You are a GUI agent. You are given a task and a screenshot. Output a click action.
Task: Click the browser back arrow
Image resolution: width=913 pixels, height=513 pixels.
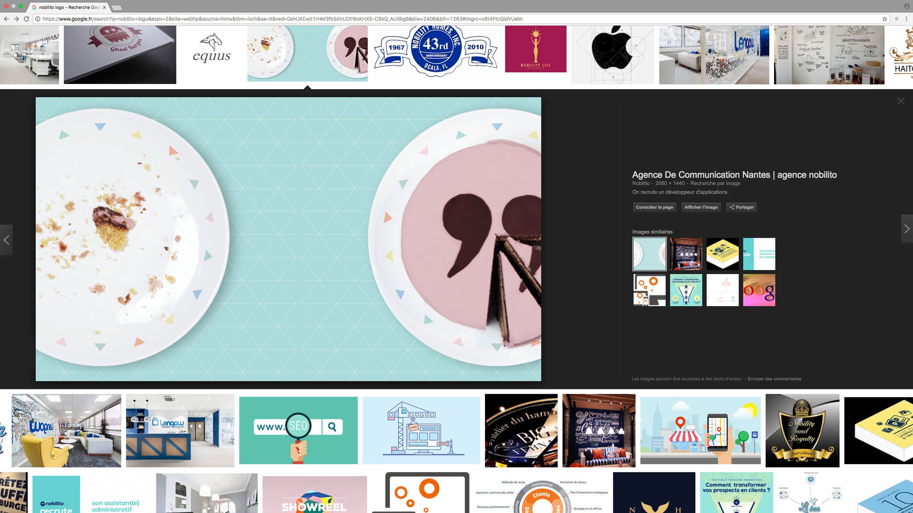click(x=6, y=19)
